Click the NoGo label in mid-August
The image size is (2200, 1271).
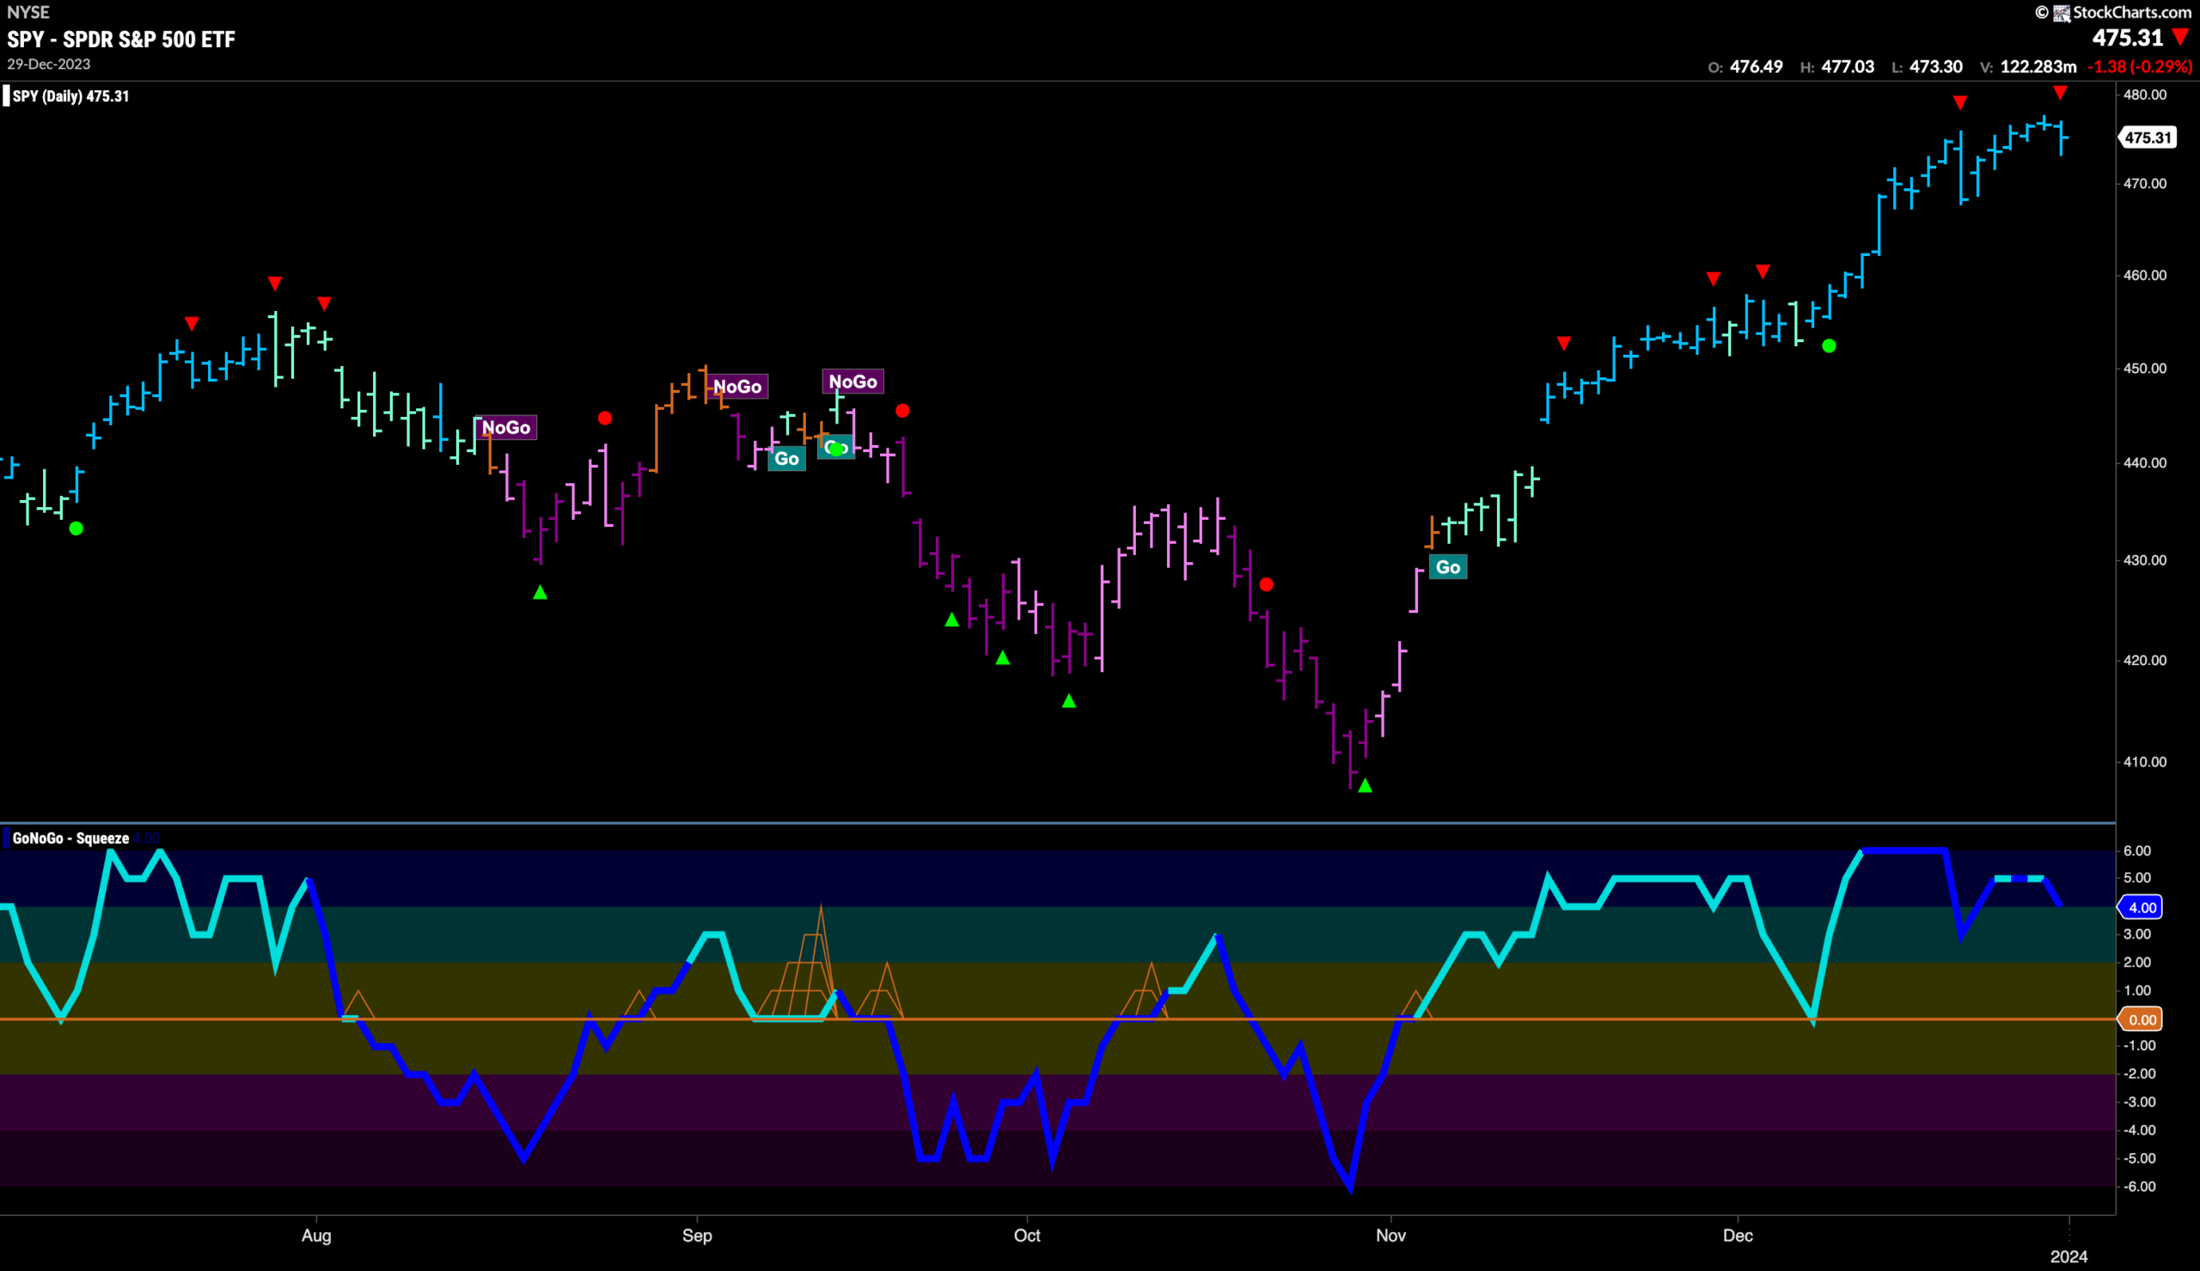point(506,427)
